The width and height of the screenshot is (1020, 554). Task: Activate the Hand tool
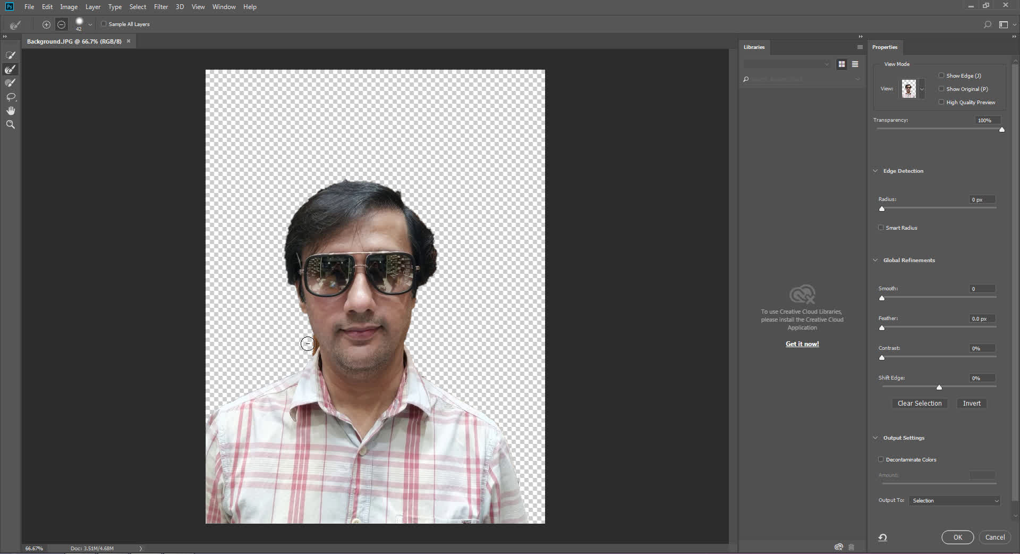[x=10, y=111]
